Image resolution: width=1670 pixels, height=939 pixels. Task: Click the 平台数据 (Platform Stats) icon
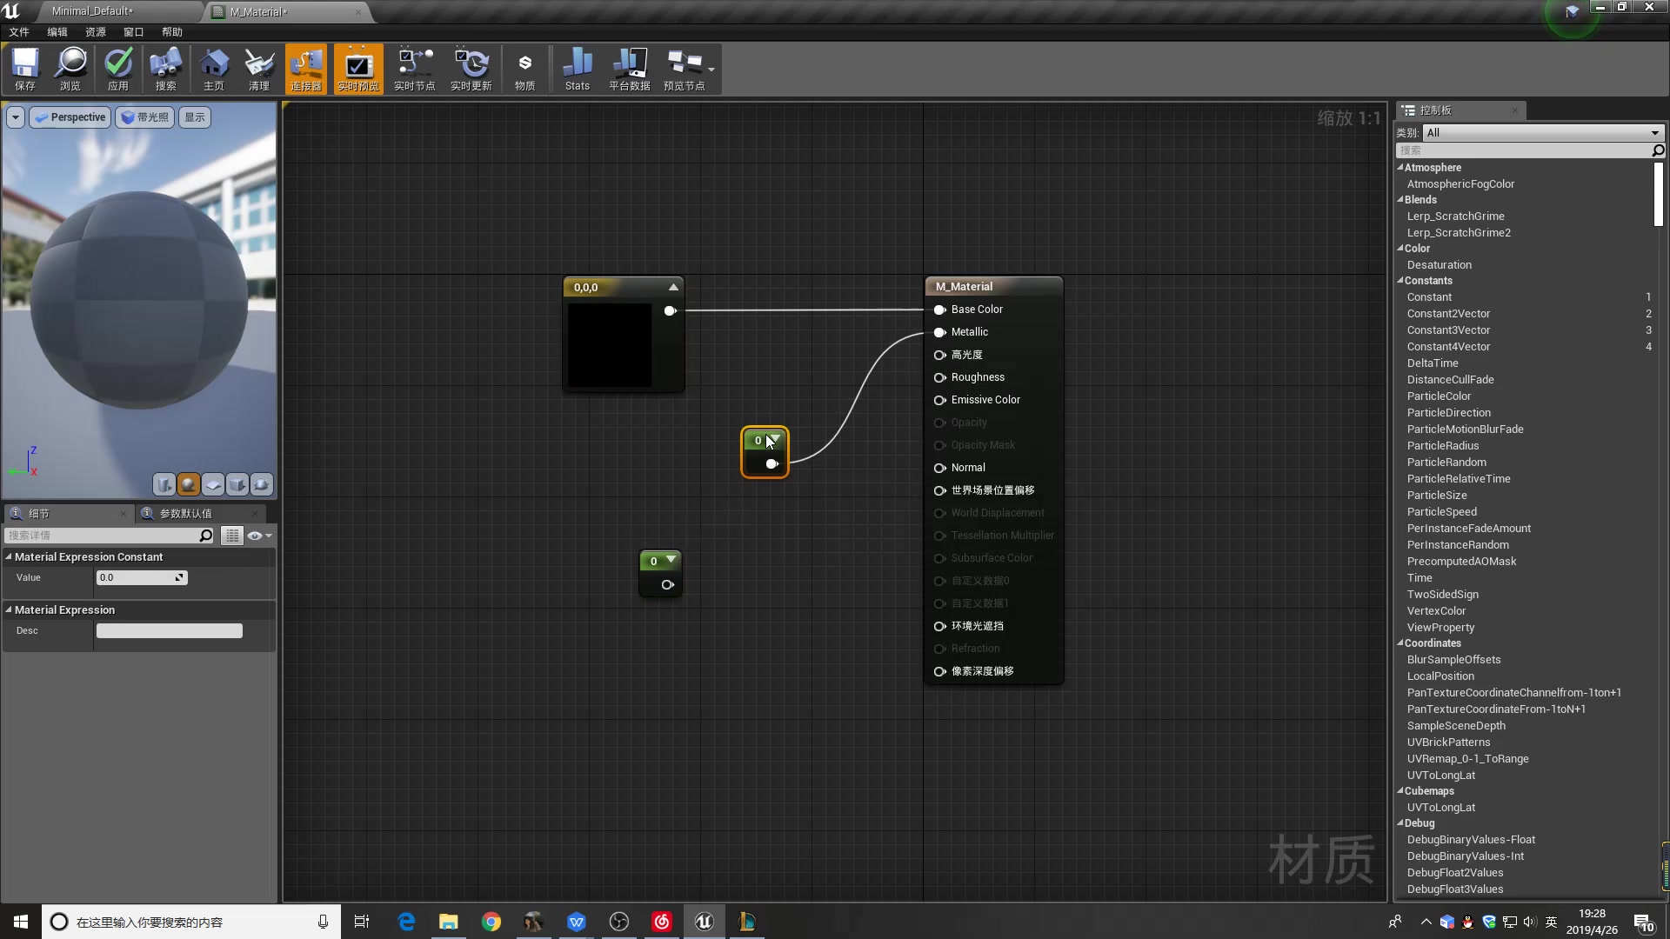coord(629,69)
